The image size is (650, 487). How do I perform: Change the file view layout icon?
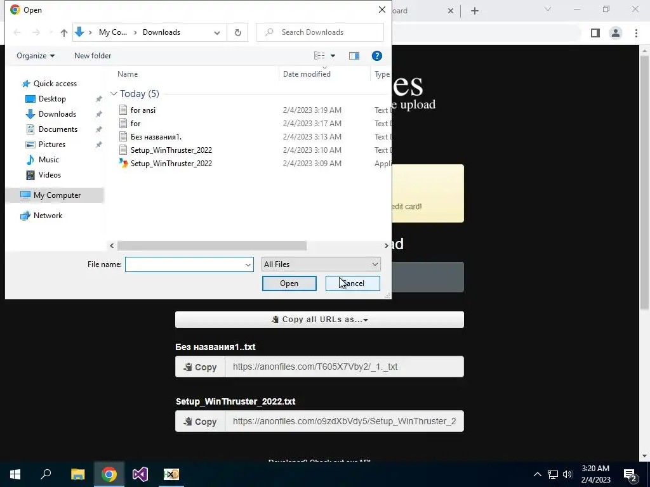point(319,56)
